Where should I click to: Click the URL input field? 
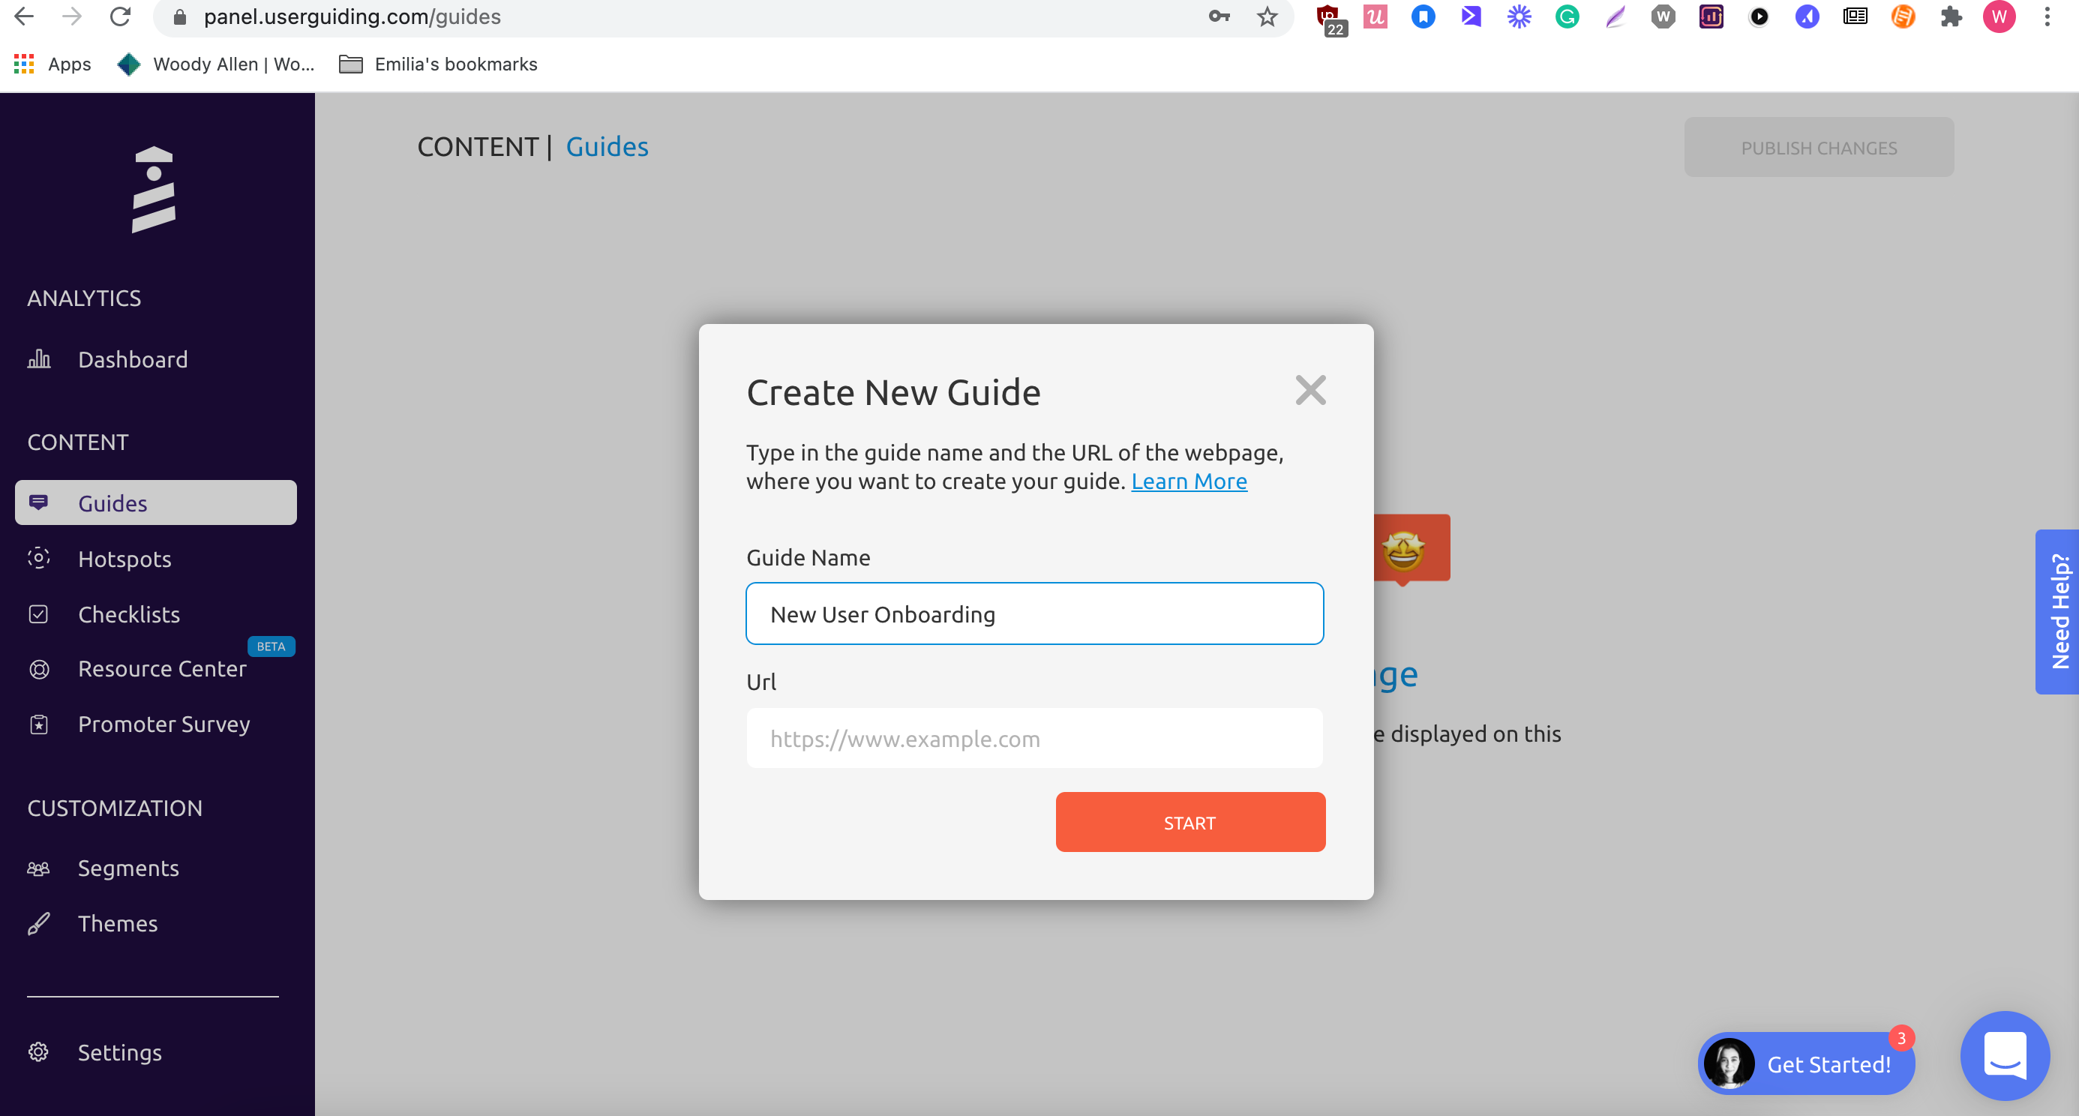click(x=1035, y=738)
